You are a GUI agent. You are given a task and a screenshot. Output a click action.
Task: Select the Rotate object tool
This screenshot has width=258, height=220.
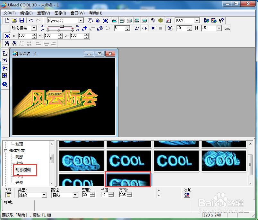98,21
